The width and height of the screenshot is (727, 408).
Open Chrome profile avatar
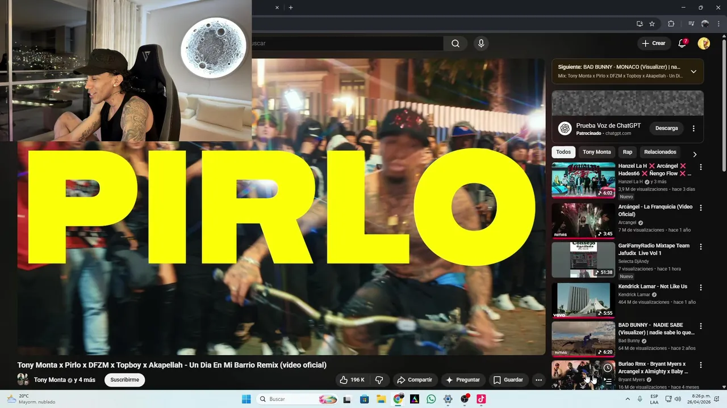click(x=705, y=24)
